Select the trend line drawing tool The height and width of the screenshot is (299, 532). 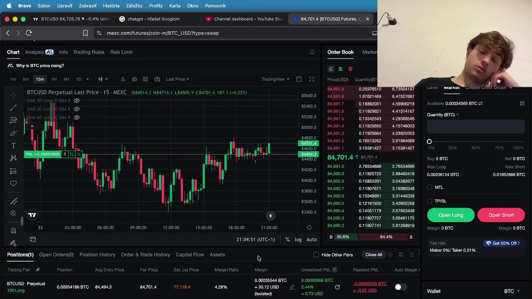point(13,108)
